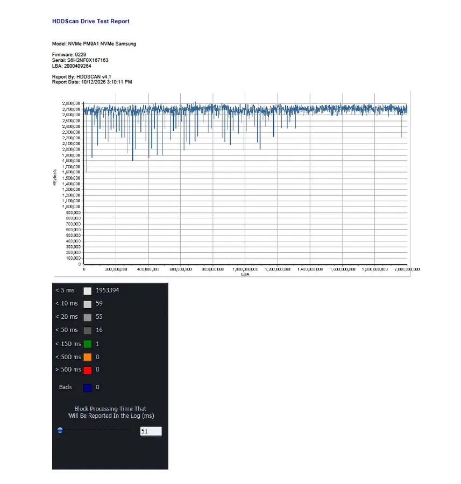Click the "LBA: 2000409264" line
Screen dimensions: 461x484
[x=72, y=66]
